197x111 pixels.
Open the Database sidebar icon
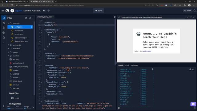tap(4, 38)
